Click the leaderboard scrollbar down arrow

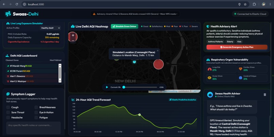pos(60,81)
